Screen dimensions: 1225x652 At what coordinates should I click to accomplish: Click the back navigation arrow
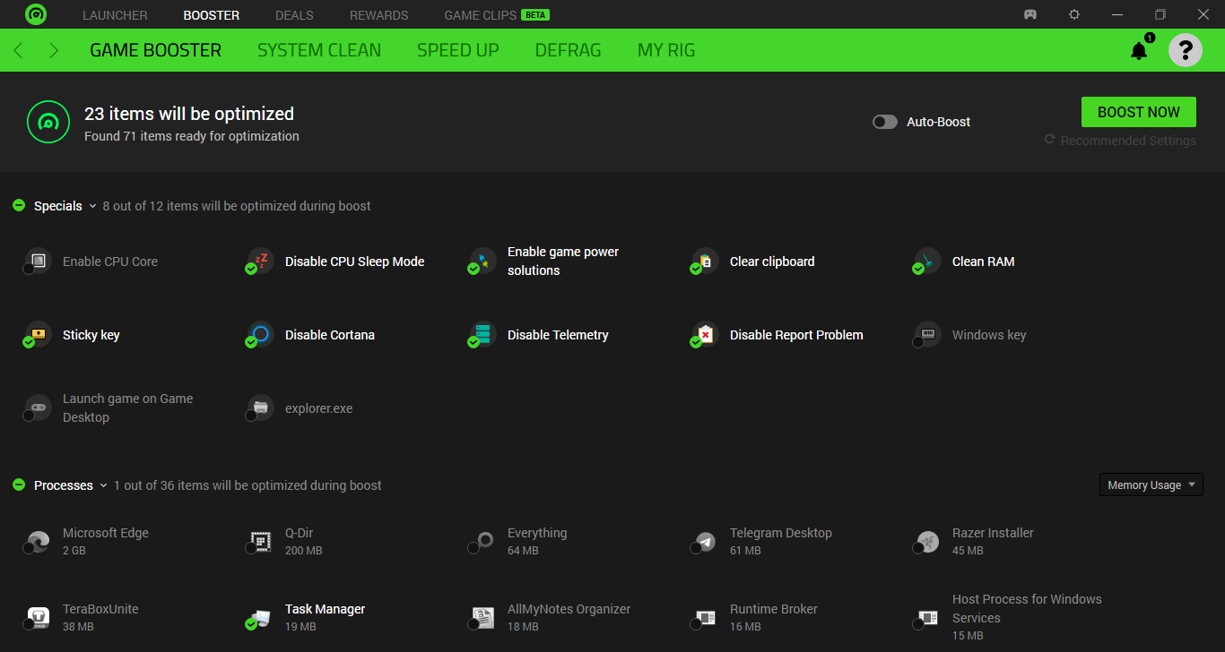[19, 50]
